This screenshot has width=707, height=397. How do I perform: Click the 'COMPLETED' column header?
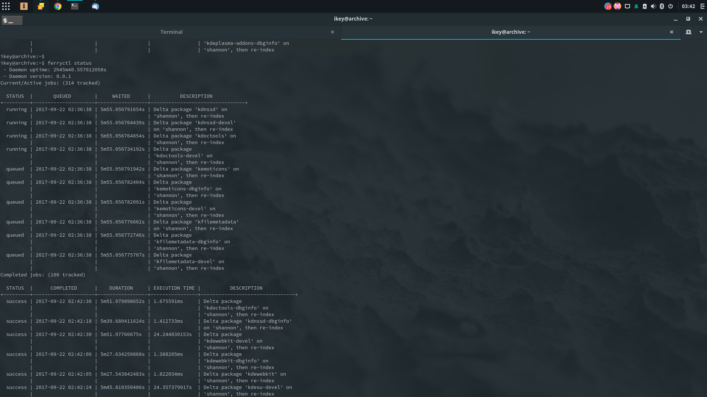[64, 288]
